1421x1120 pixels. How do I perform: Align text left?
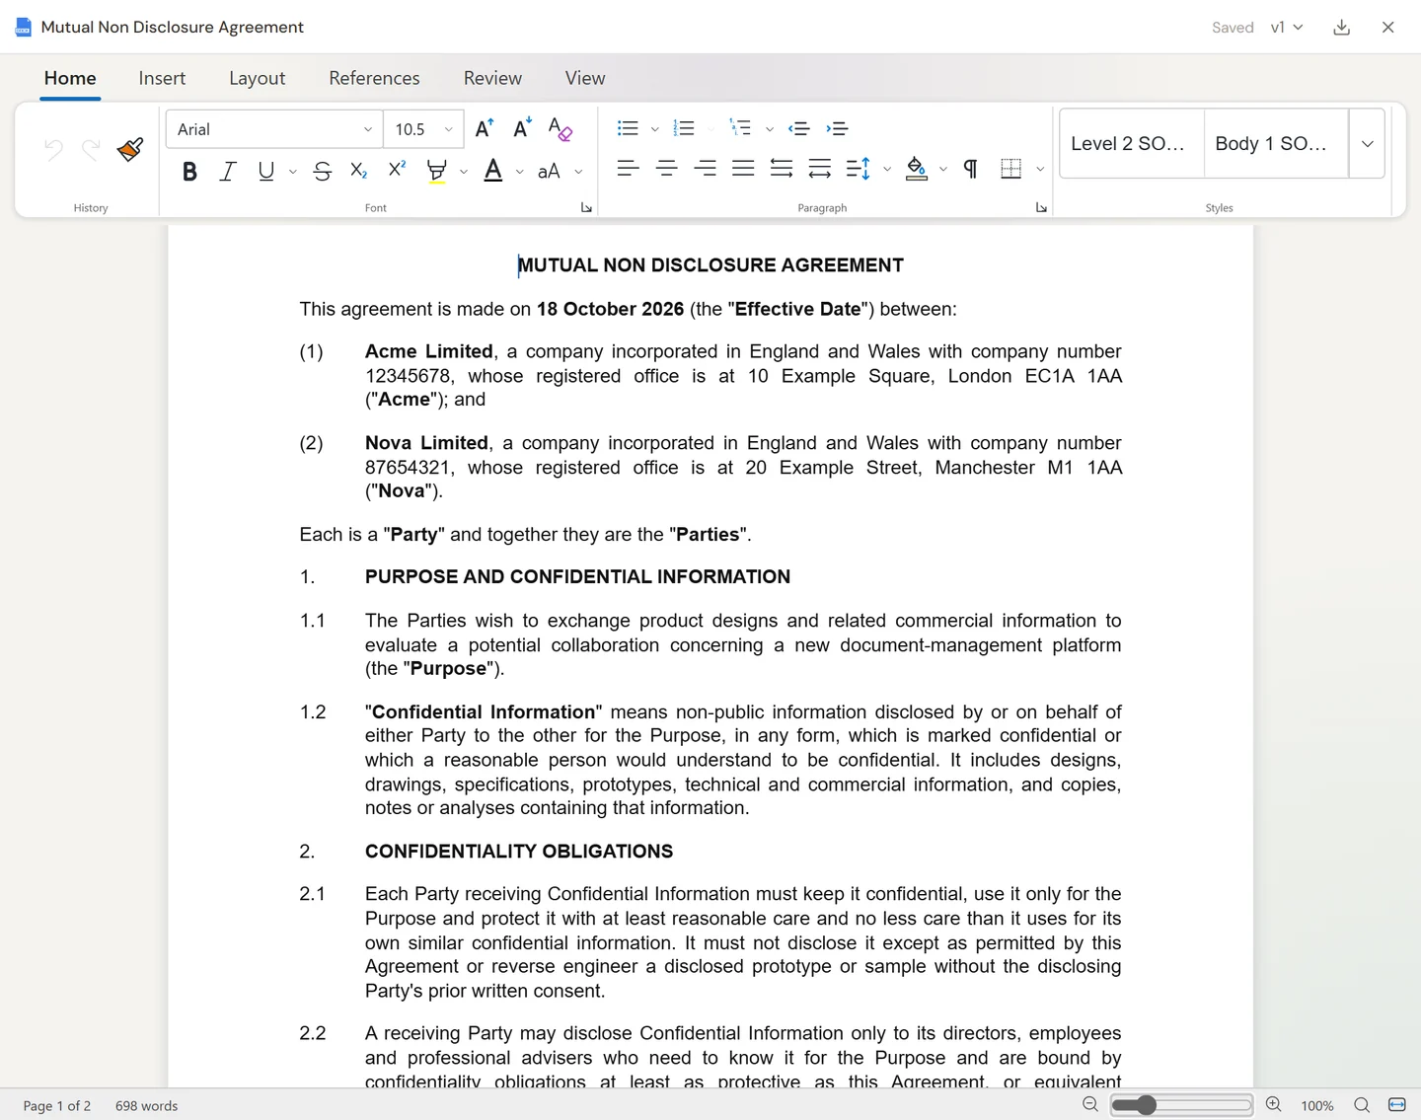[x=628, y=169]
